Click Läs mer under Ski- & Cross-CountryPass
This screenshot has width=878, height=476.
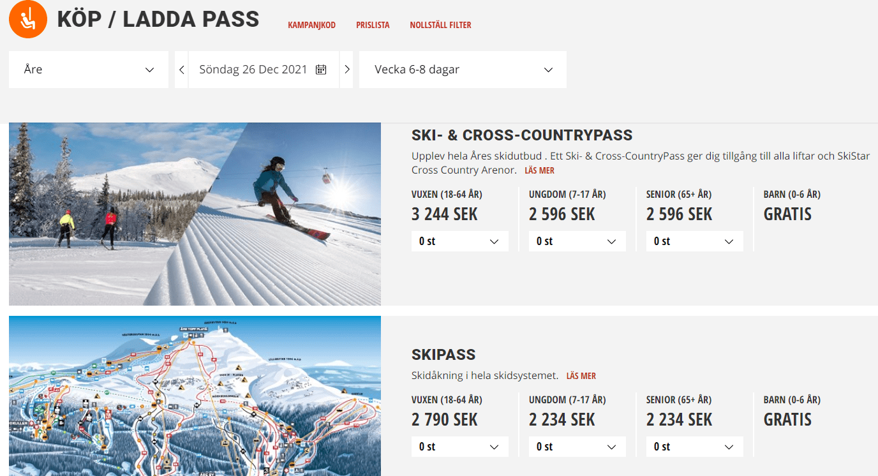coord(539,171)
